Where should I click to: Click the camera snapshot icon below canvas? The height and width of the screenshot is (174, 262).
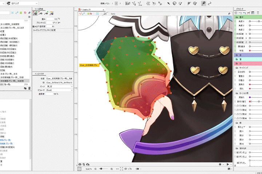tap(80, 164)
